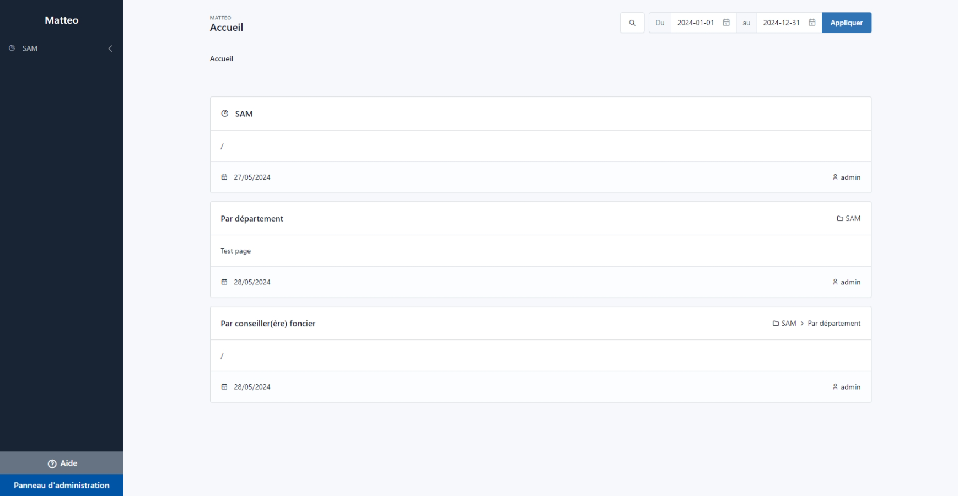This screenshot has height=496, width=958.
Task: Click the Test page description text
Action: (236, 251)
